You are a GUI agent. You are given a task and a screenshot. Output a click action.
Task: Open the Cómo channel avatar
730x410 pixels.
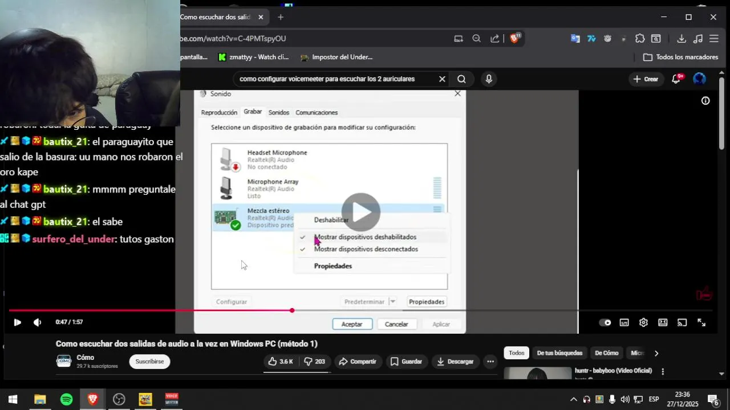(64, 361)
